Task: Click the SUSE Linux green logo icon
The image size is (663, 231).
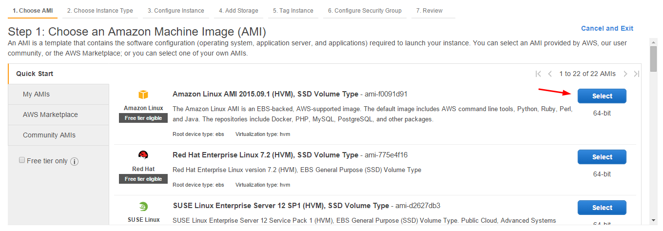Action: pos(143,206)
